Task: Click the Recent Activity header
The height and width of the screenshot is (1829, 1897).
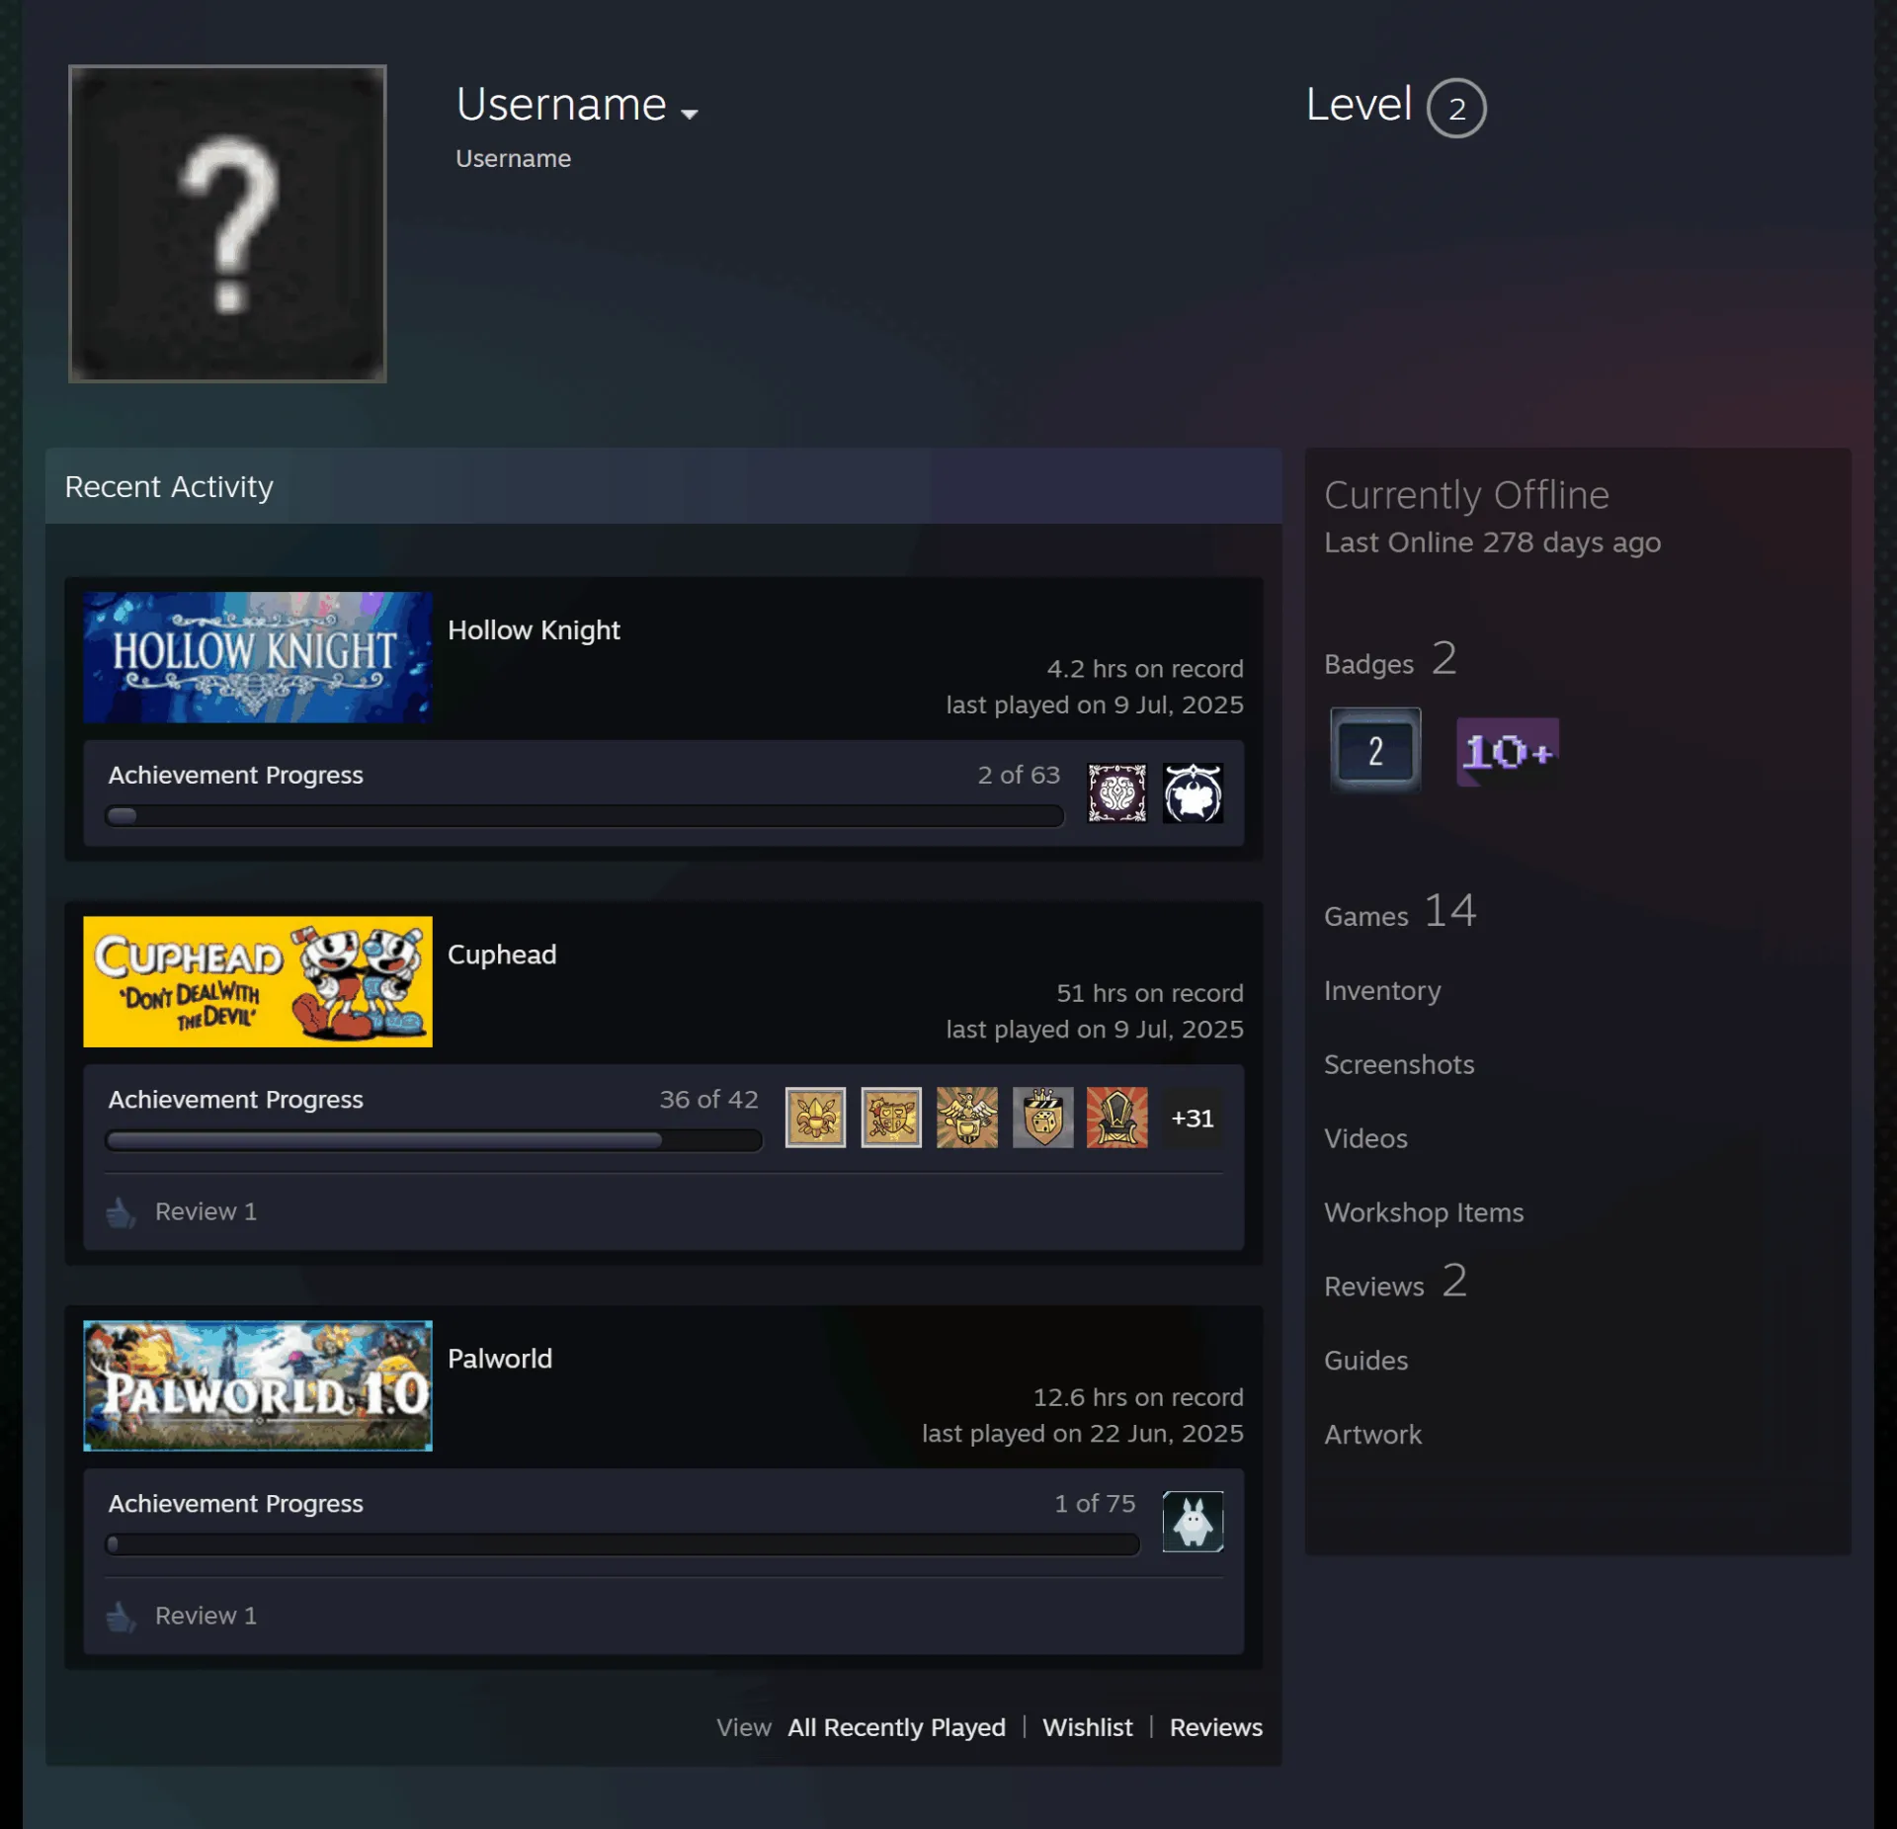Action: click(x=663, y=486)
